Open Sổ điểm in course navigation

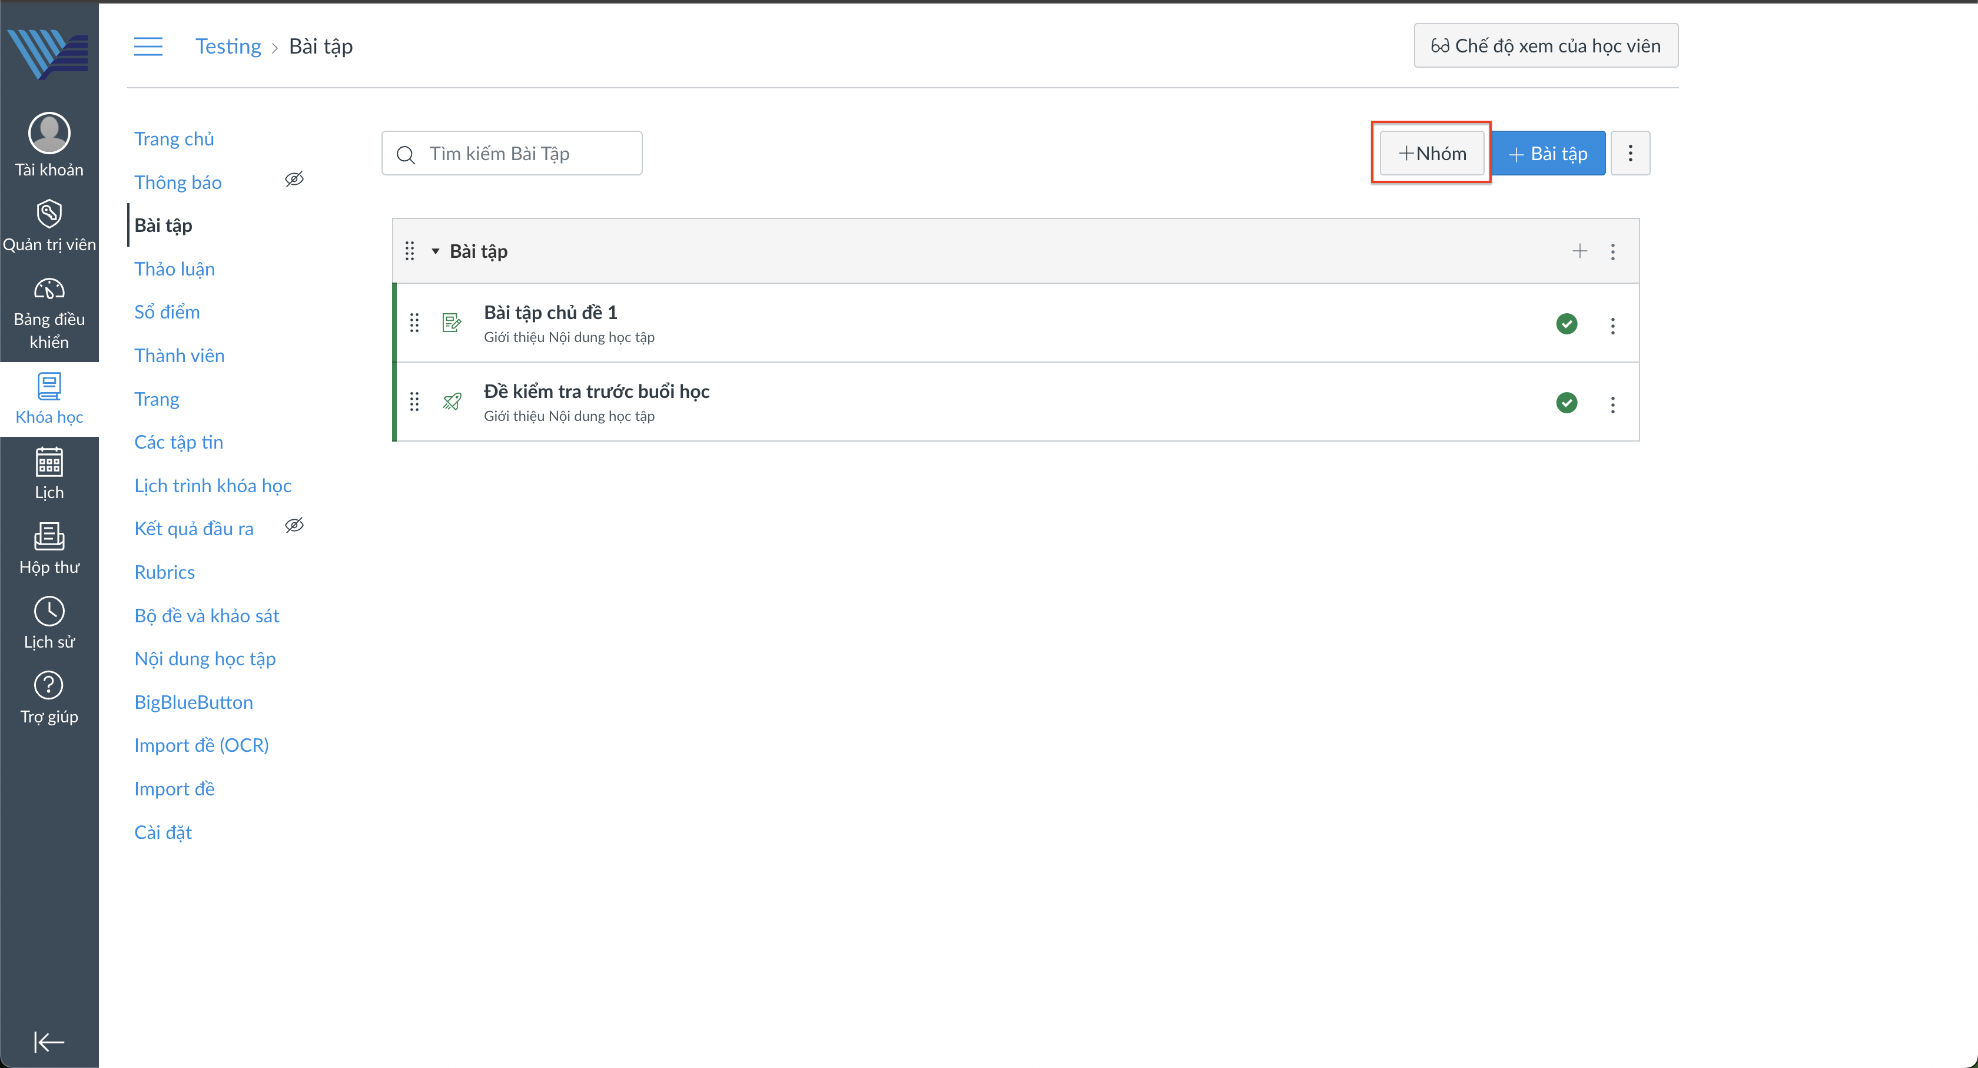click(167, 311)
